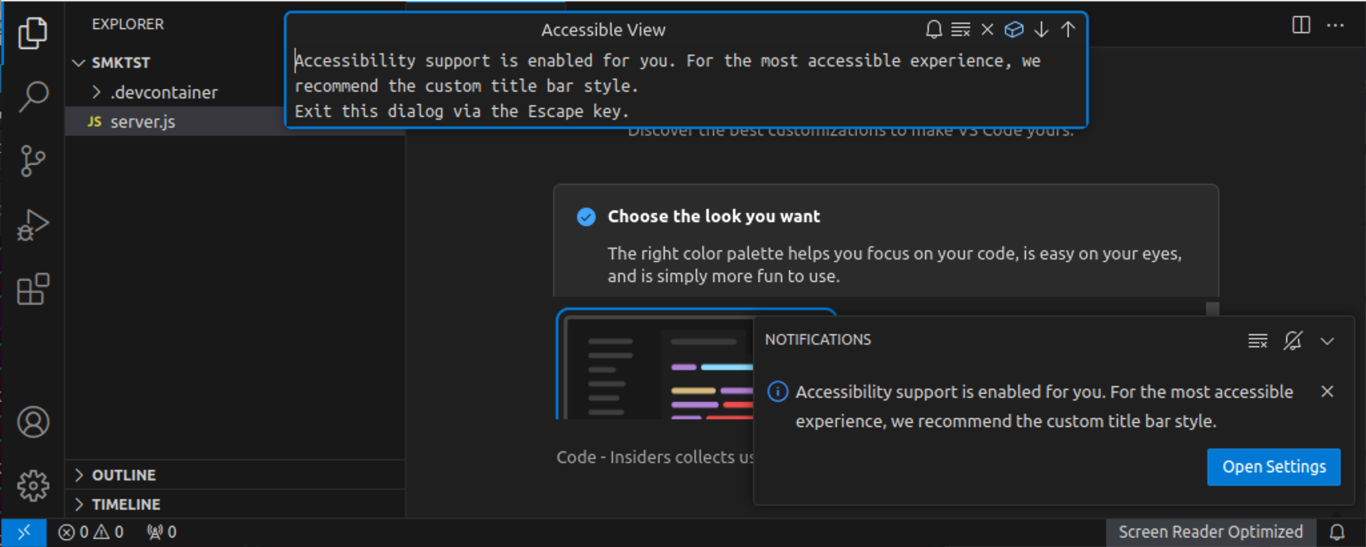
Task: Switch to the TIMELINE section
Action: pos(127,504)
